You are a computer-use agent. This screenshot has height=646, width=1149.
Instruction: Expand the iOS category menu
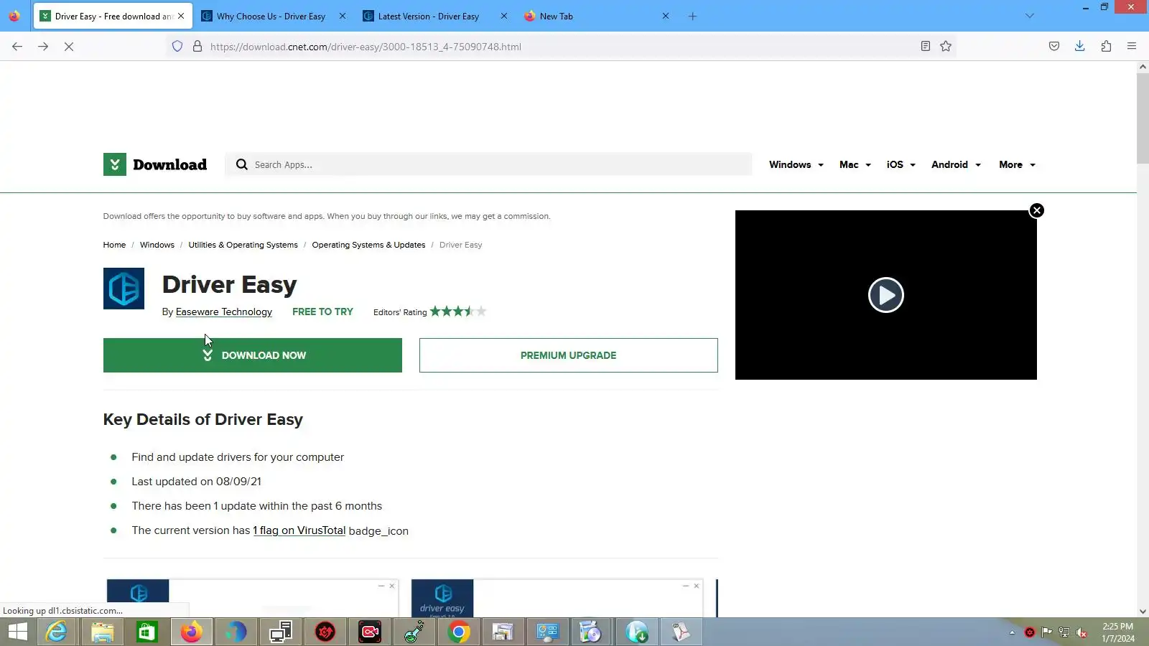tap(901, 165)
